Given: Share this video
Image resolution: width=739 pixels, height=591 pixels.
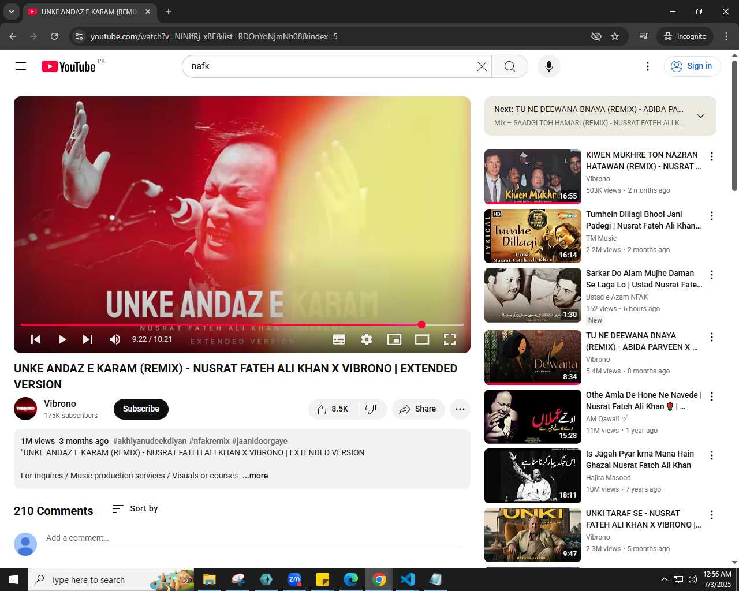Looking at the screenshot, I should pos(418,409).
